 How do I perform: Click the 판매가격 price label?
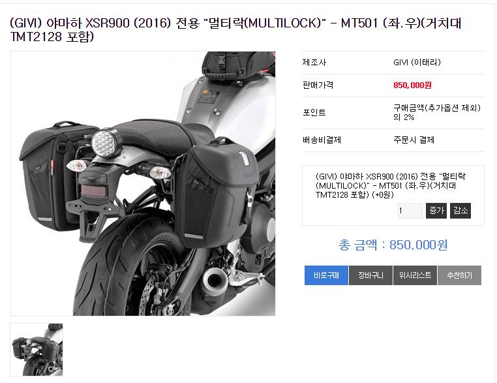tap(318, 85)
